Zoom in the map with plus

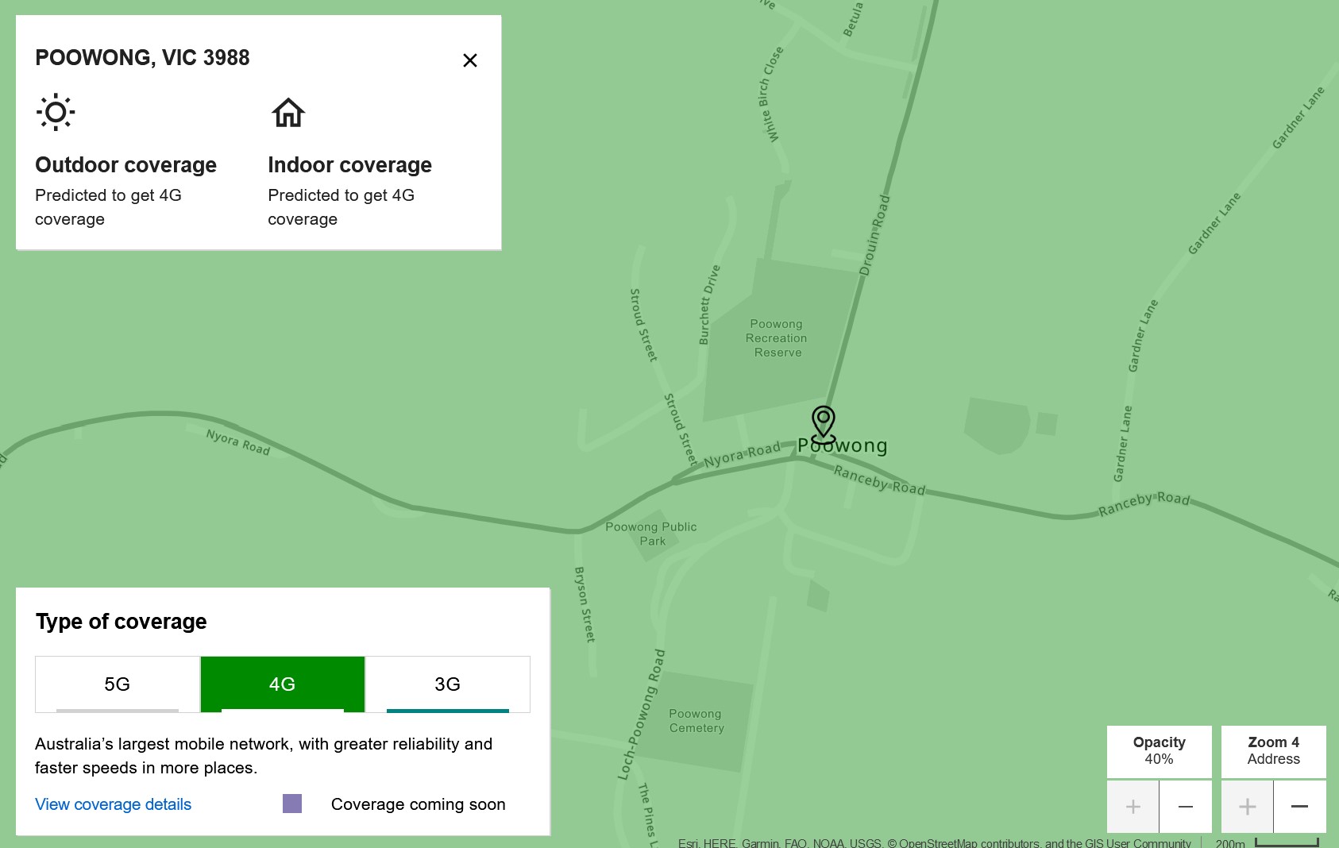coord(1247,807)
